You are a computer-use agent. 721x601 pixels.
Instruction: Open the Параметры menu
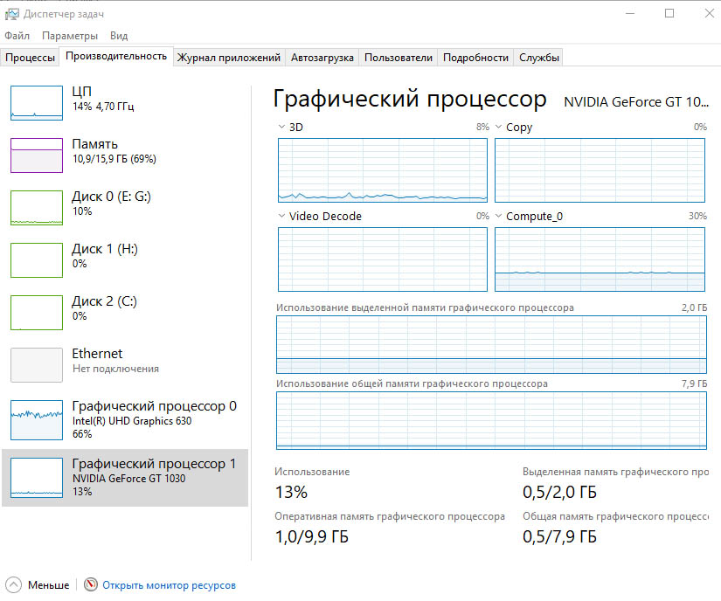70,36
